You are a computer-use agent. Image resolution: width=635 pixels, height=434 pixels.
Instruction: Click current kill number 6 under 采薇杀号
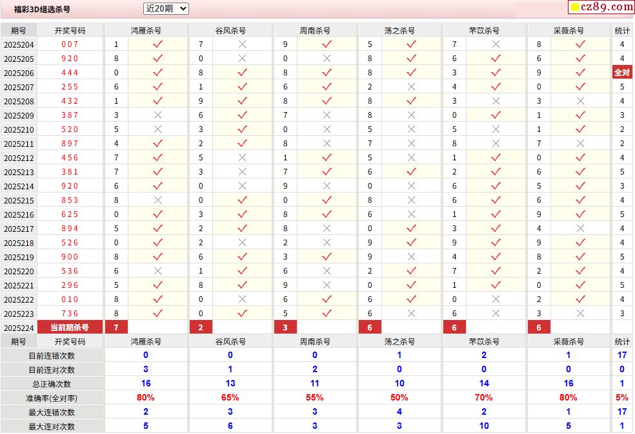pyautogui.click(x=539, y=327)
